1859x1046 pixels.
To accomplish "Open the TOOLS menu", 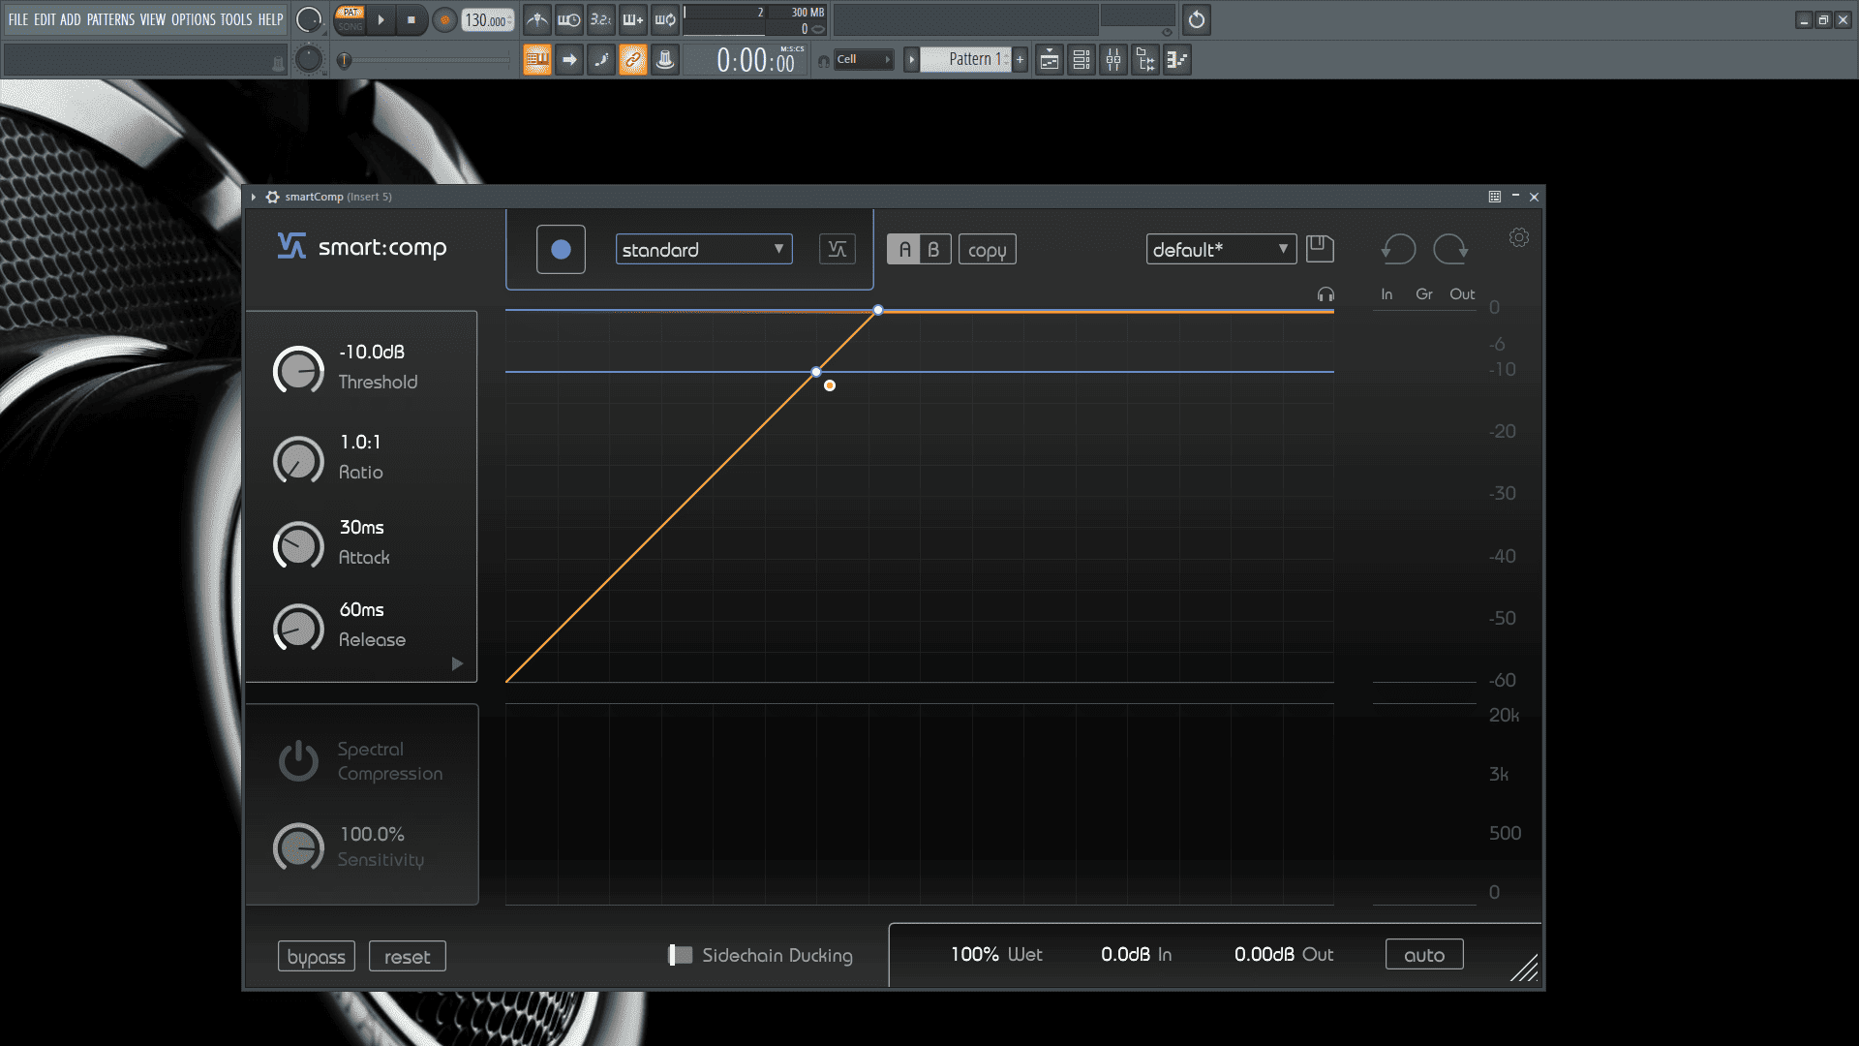I will coord(236,19).
